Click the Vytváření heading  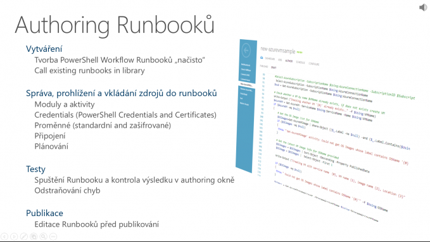click(44, 49)
